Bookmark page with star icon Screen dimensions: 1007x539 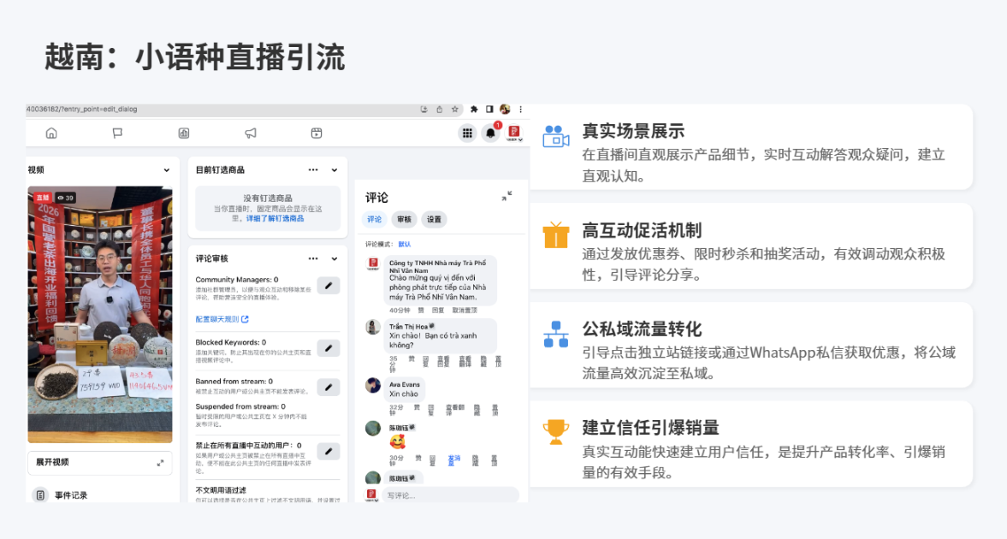[x=454, y=110]
